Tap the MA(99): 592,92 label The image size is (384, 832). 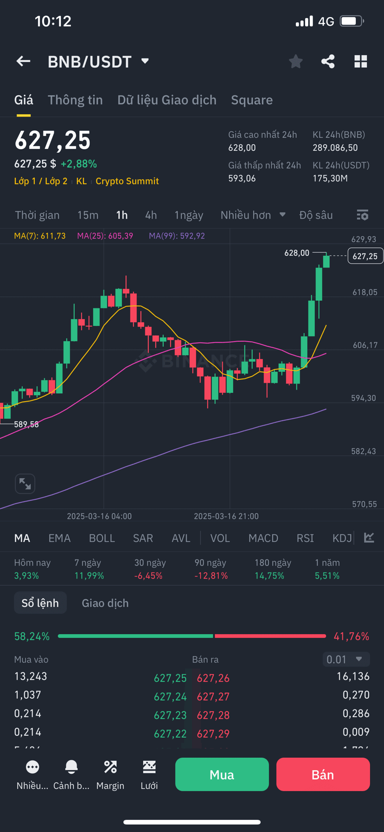177,236
